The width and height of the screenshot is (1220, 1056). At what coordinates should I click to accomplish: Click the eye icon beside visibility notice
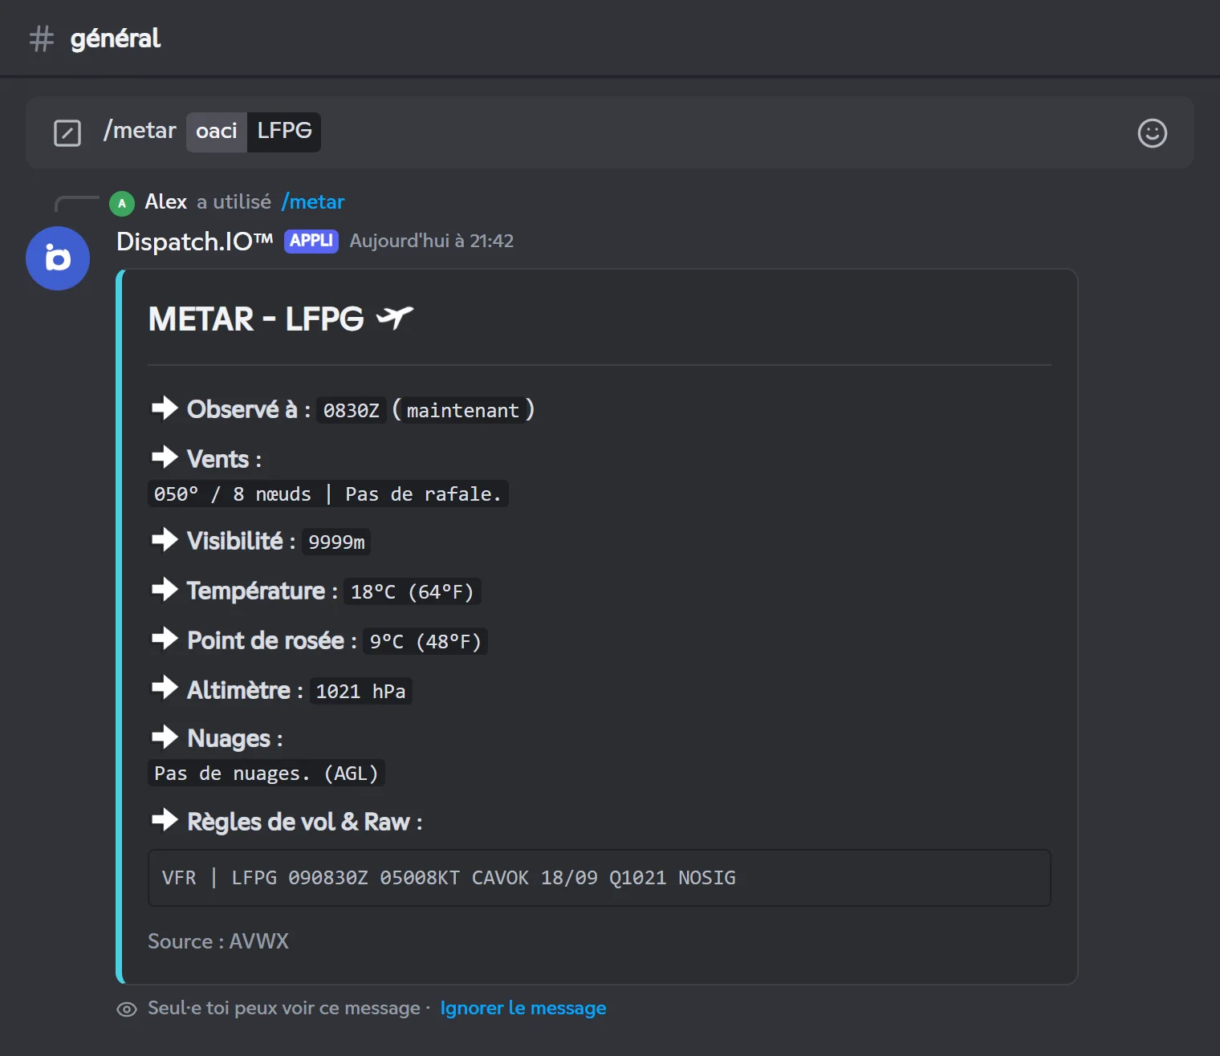point(127,1009)
